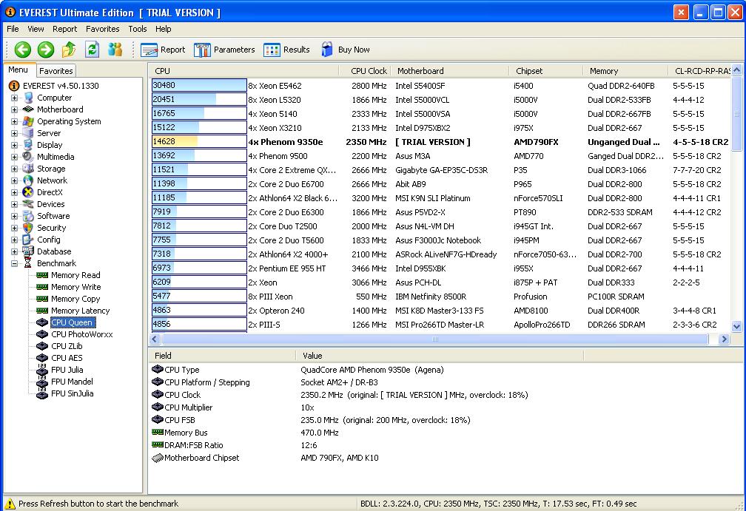
Task: Select the CPU Multiplier field row
Action: (366, 407)
